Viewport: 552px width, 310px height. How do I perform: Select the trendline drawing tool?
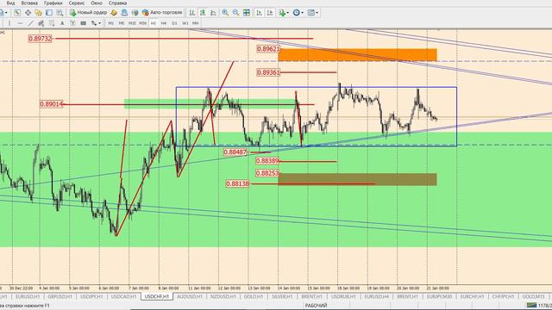point(31,23)
